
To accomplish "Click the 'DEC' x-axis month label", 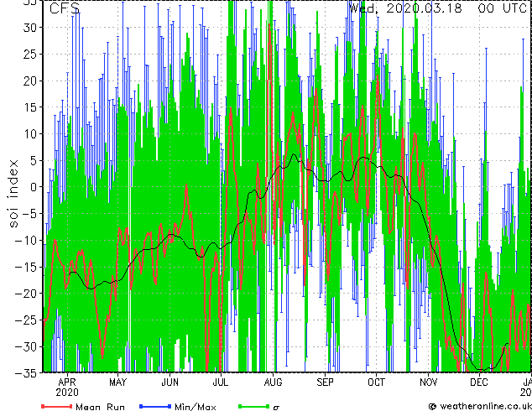I will point(479,382).
